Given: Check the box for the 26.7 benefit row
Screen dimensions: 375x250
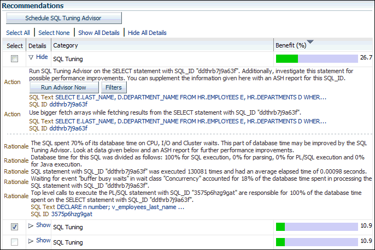Looking at the screenshot, I should pos(15,58).
